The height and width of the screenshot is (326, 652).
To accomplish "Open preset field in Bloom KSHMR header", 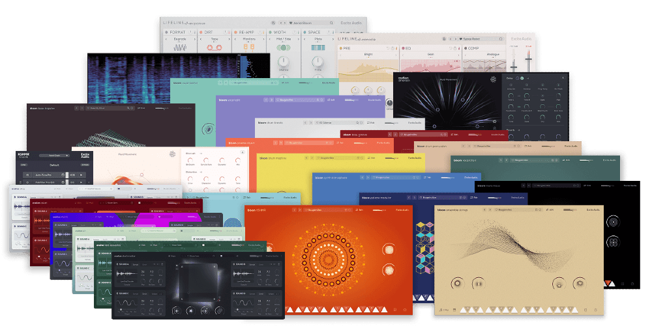I will 329,210.
